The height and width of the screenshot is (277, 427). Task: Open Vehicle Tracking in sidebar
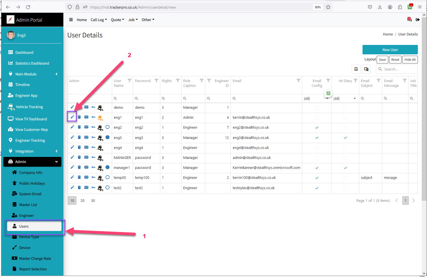[x=32, y=107]
